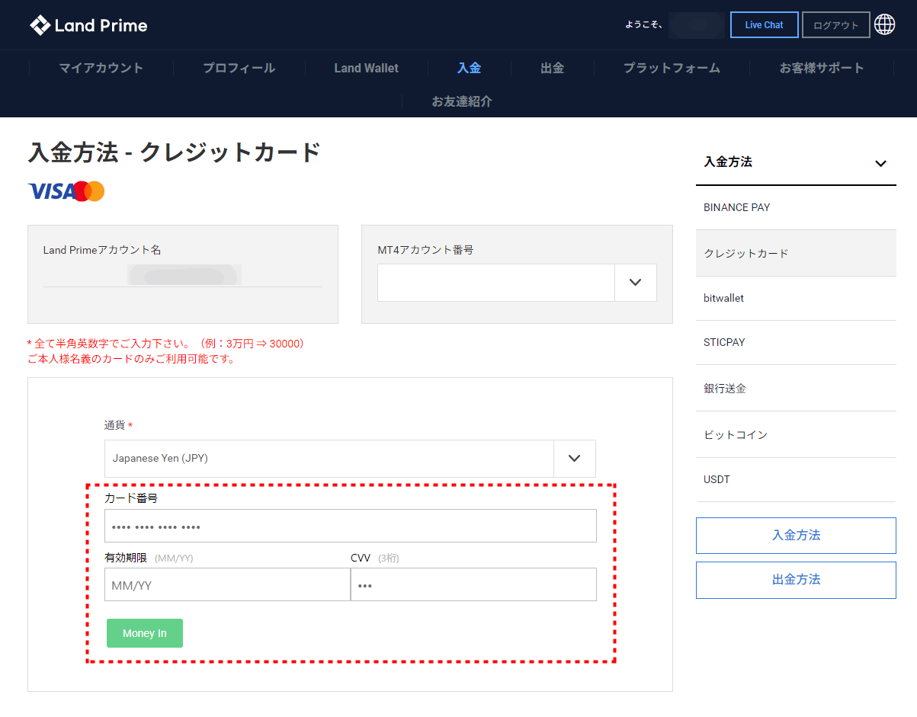Click the red 半角英数字 notice text
This screenshot has height=717, width=917.
pyautogui.click(x=166, y=344)
